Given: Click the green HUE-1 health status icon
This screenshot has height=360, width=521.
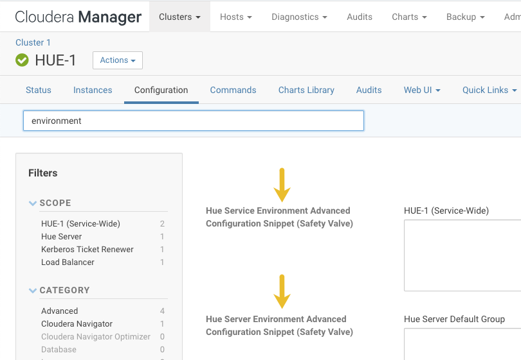Looking at the screenshot, I should click(x=23, y=60).
